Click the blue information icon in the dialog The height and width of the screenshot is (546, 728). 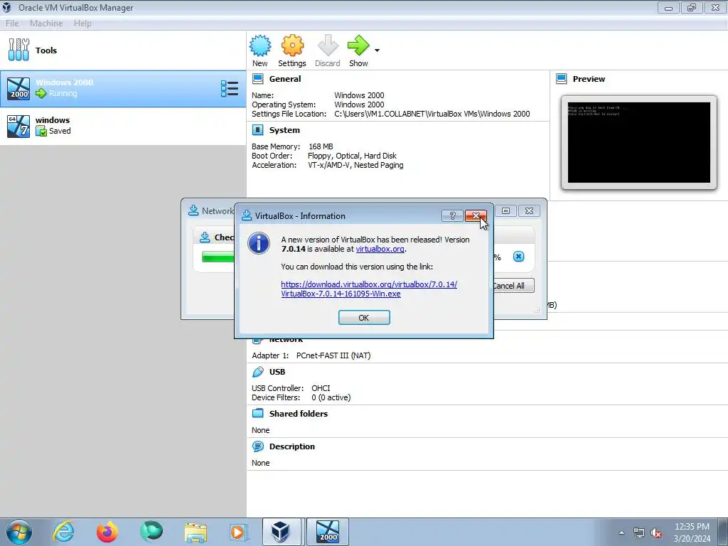point(259,243)
